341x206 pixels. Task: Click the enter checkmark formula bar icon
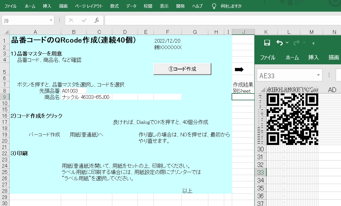pyautogui.click(x=84, y=20)
